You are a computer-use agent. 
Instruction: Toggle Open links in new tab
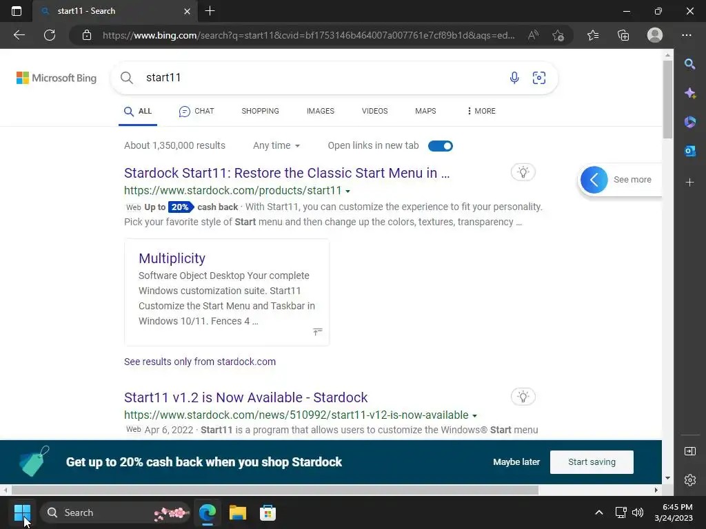(x=441, y=146)
